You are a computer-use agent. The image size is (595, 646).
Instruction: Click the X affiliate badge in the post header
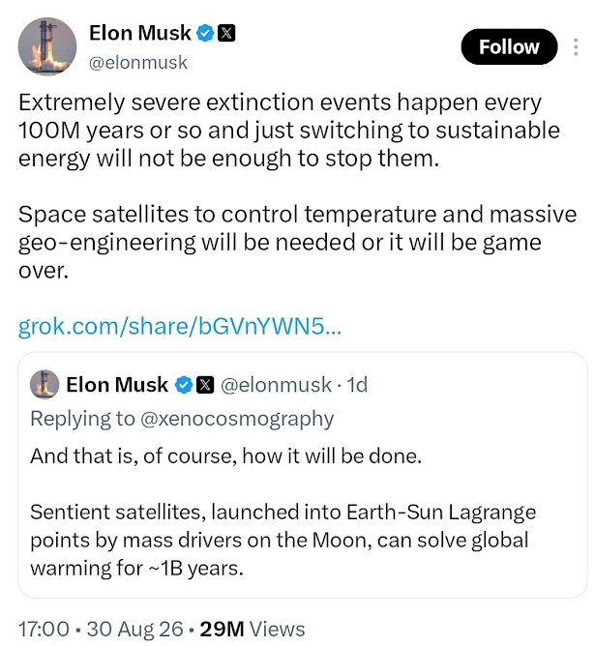pyautogui.click(x=226, y=34)
